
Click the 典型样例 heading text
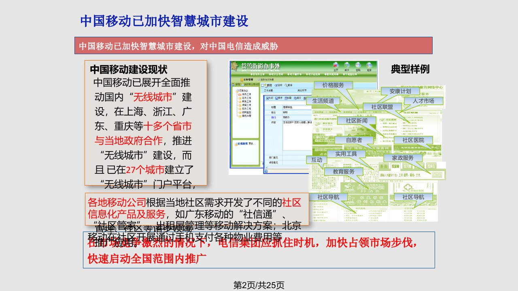point(410,69)
